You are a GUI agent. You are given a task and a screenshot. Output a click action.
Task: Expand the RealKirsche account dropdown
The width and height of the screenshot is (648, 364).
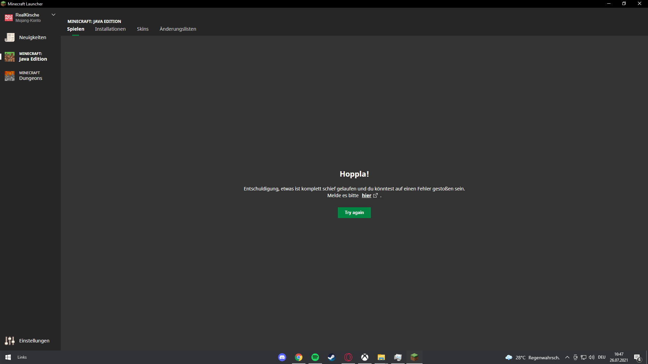pos(53,15)
